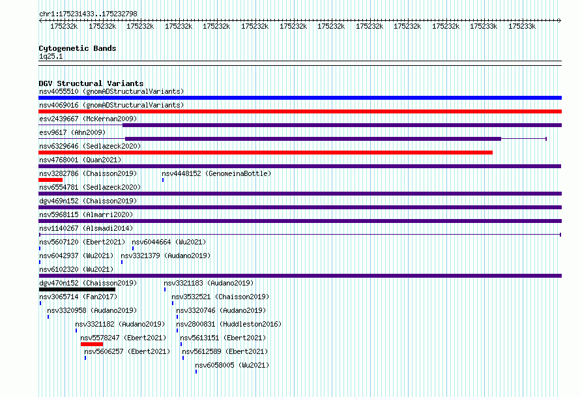Open variant nsv6042937 (Wu2021)
The height and width of the screenshot is (397, 580).
click(76, 256)
